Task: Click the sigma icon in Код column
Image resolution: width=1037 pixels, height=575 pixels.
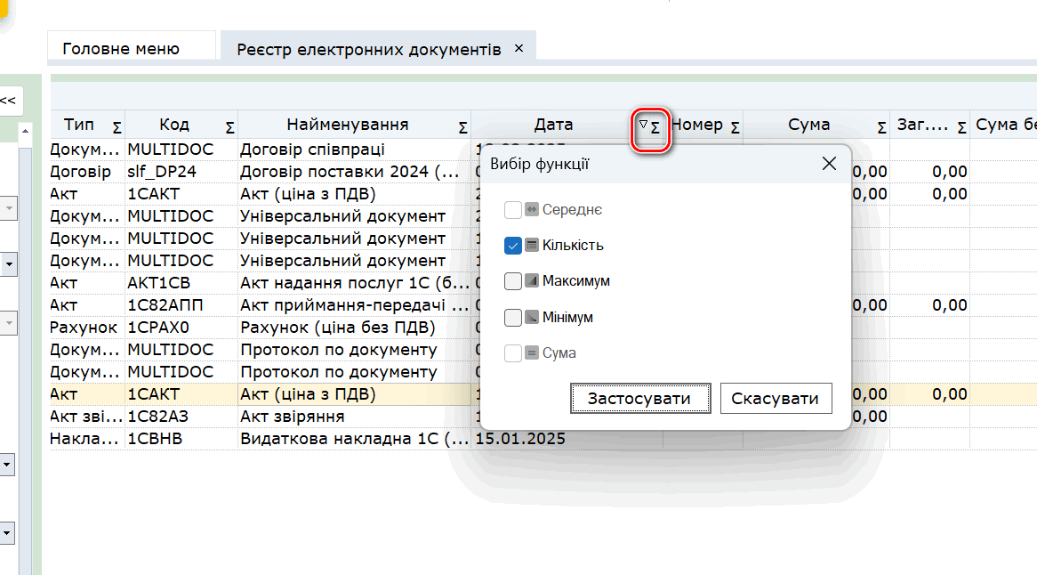Action: pos(229,127)
